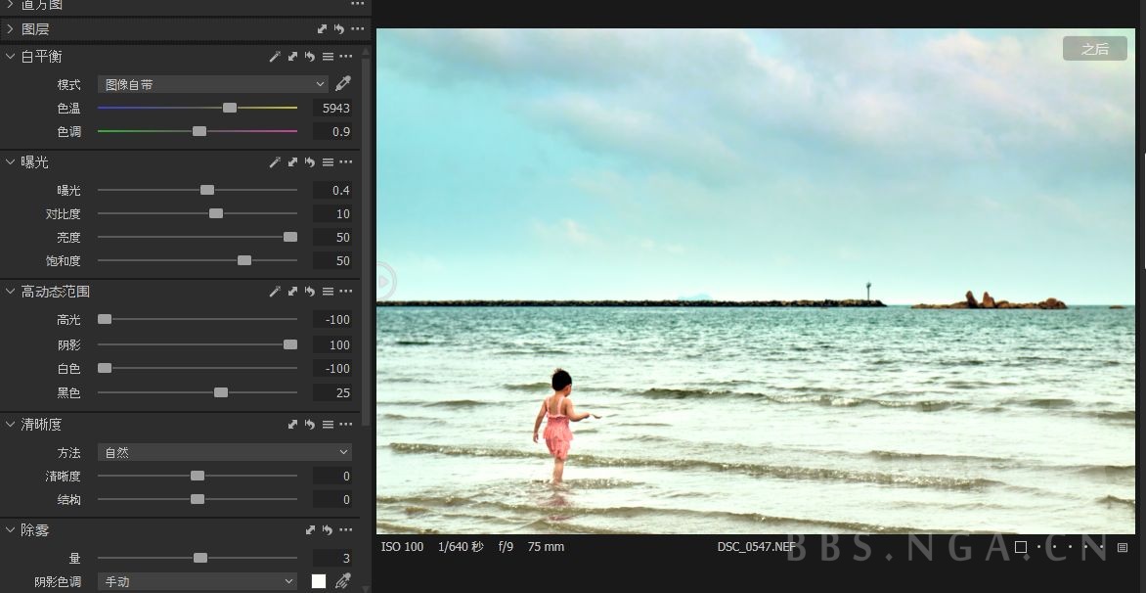Image resolution: width=1146 pixels, height=593 pixels.
Task: Toggle the 之后 before/after button
Action: (x=1095, y=49)
